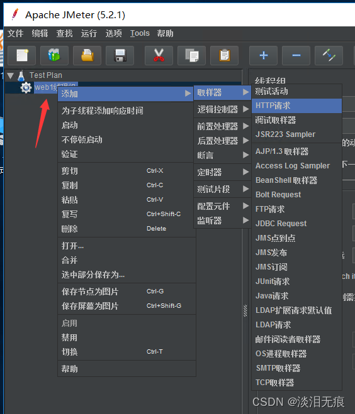The image size is (355, 414).
Task: Choose 不停顿启动 in context menu
Action: pos(126,139)
